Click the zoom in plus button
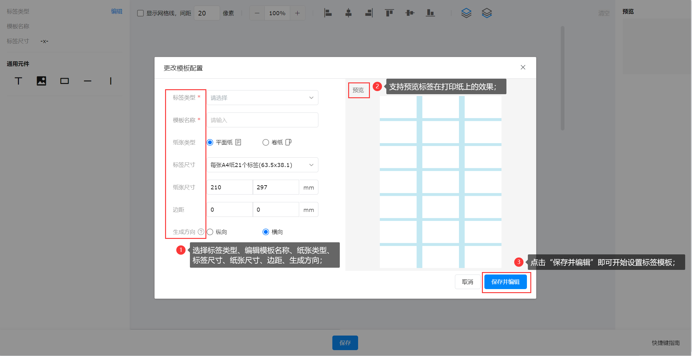The height and width of the screenshot is (356, 692). (297, 13)
